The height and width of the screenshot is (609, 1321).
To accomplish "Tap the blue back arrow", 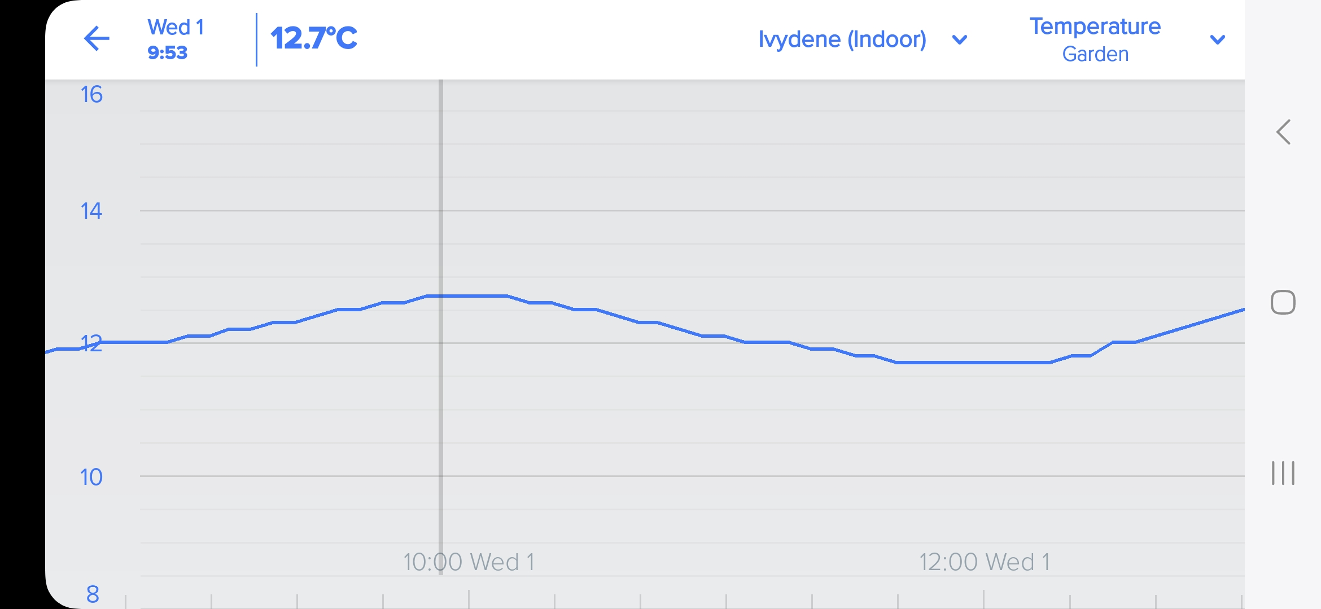I will click(x=97, y=39).
